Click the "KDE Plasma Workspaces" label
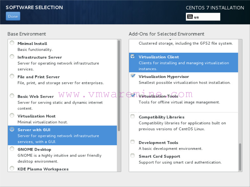The height and width of the screenshot is (187, 250). pos(43,169)
